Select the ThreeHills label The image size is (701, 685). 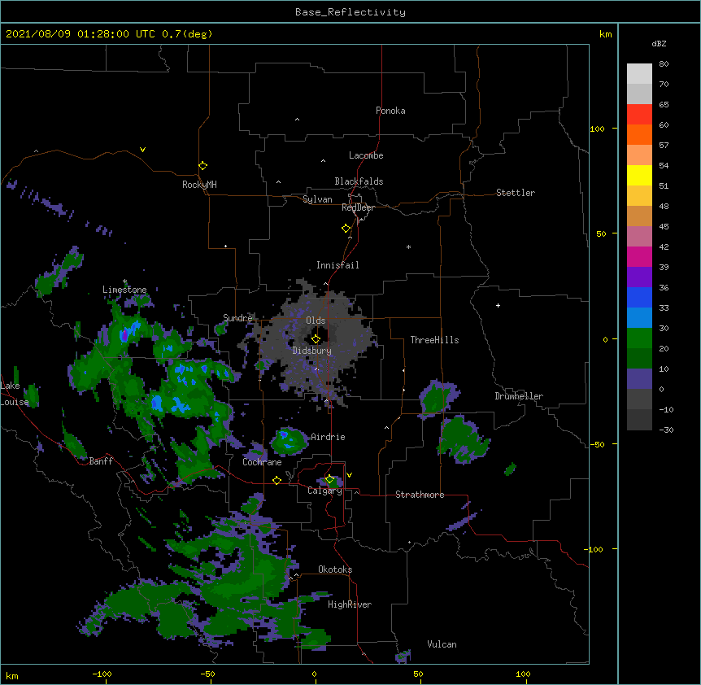tap(434, 340)
